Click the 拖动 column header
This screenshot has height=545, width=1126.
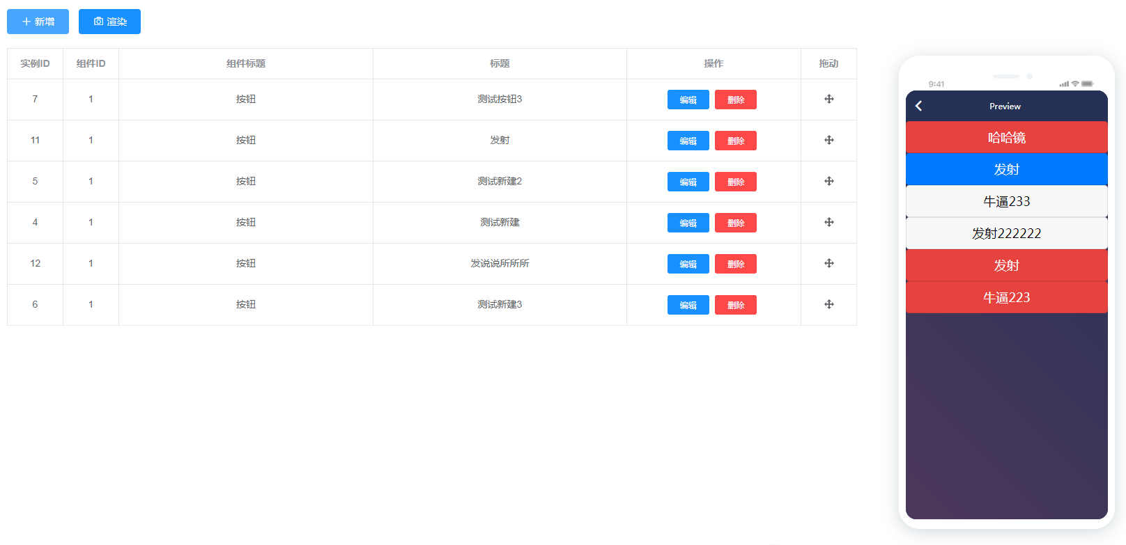coord(828,63)
